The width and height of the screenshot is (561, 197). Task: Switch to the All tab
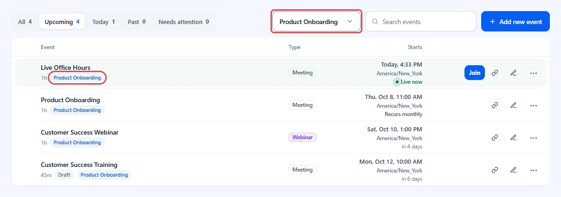pyautogui.click(x=25, y=22)
